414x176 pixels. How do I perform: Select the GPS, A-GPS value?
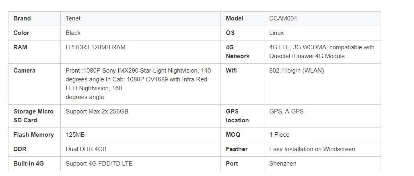click(x=286, y=111)
